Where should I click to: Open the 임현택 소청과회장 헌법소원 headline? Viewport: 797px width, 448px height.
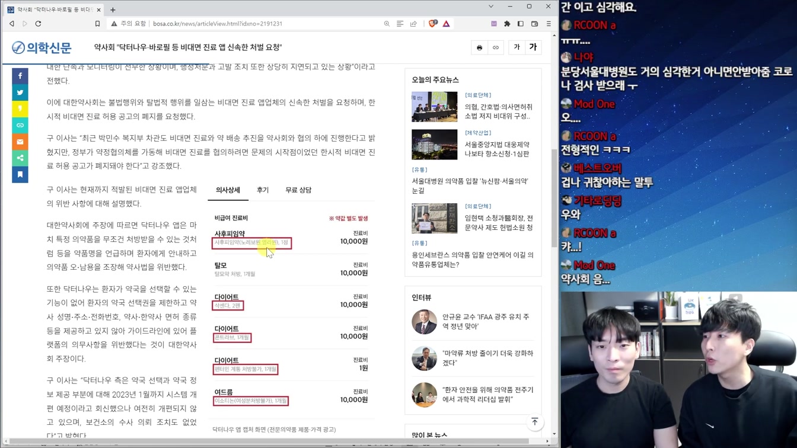click(499, 223)
